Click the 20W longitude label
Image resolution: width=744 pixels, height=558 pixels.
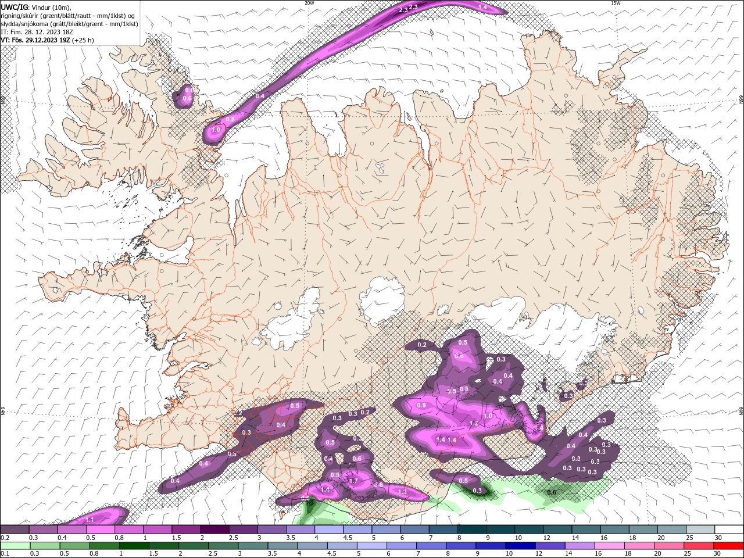[309, 3]
